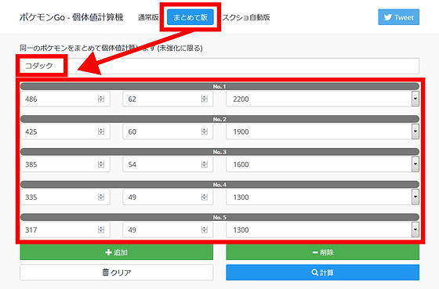This screenshot has height=289, width=439.
Task: Click the stepper on the 335 CP field
Action: pos(101,197)
